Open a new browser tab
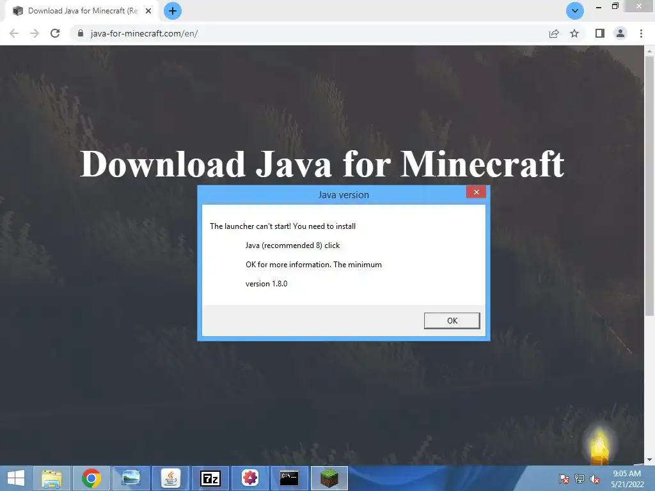This screenshot has height=491, width=655. pos(173,11)
